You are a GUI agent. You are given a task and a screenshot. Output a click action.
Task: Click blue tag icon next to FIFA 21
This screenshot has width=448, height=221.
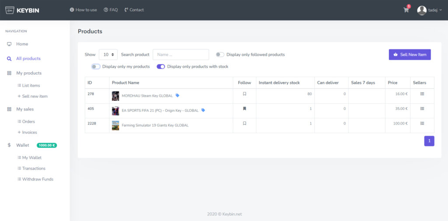pyautogui.click(x=203, y=110)
